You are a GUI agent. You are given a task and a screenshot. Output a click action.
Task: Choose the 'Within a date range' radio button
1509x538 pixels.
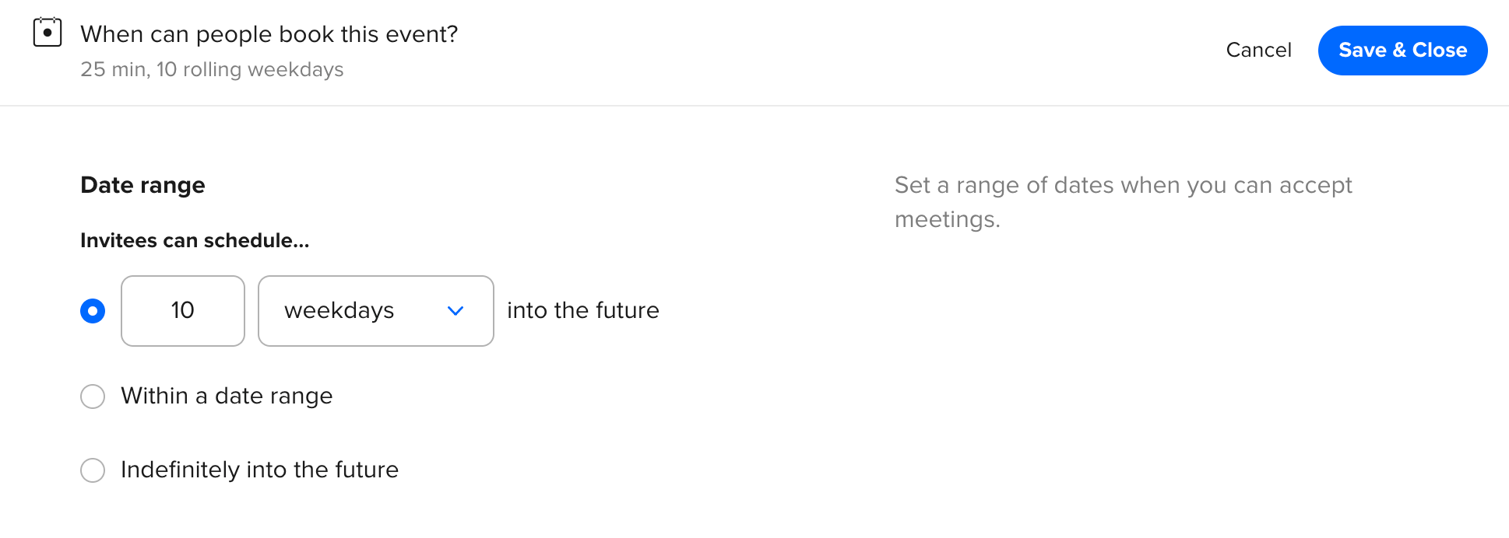(x=93, y=397)
